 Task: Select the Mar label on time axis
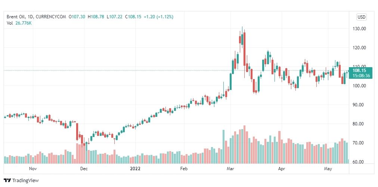point(230,169)
